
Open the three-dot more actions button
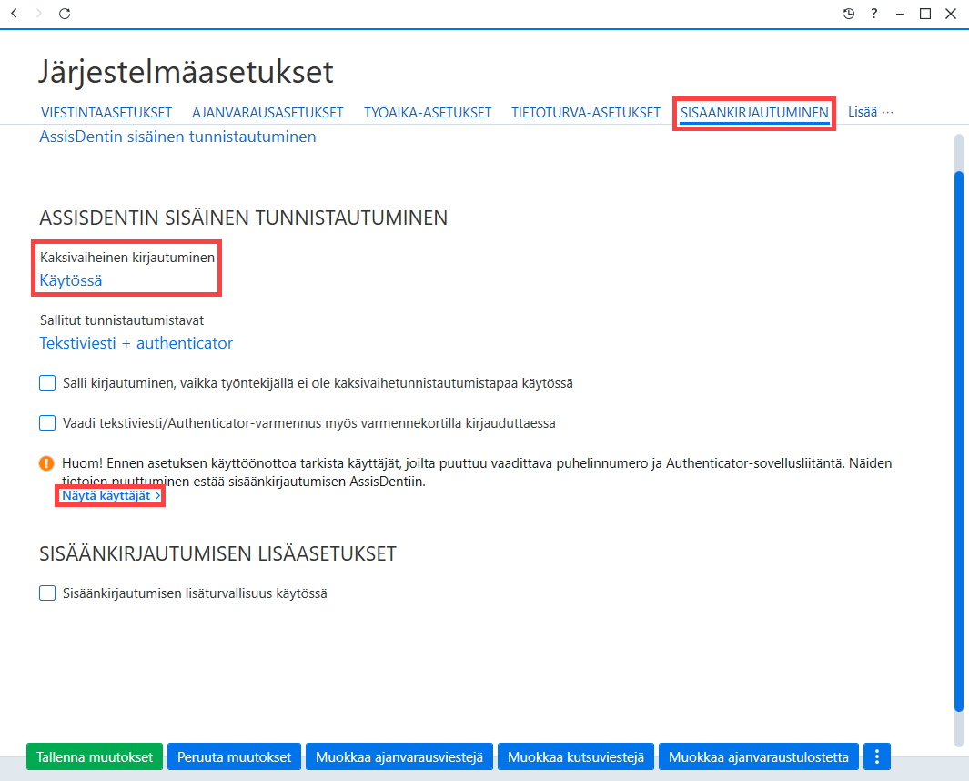[877, 756]
